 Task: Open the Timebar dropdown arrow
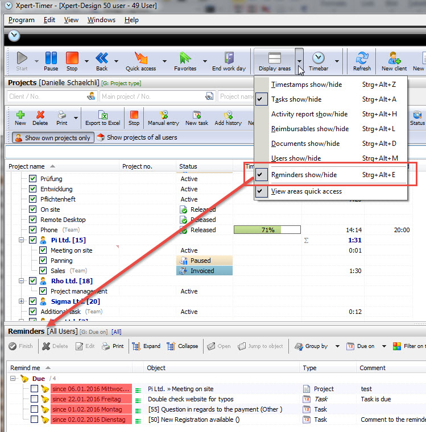pos(337,61)
